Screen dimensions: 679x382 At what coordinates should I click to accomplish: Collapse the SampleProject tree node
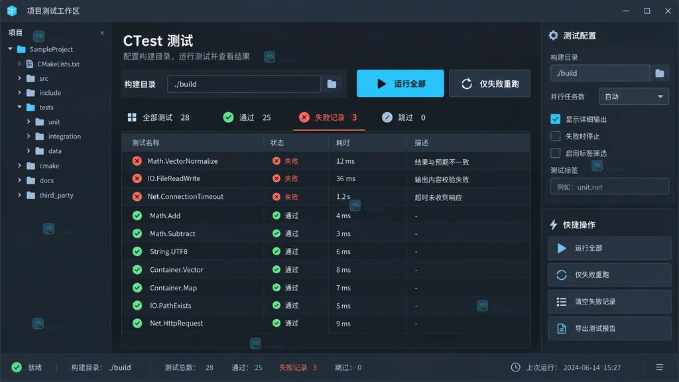coord(11,49)
